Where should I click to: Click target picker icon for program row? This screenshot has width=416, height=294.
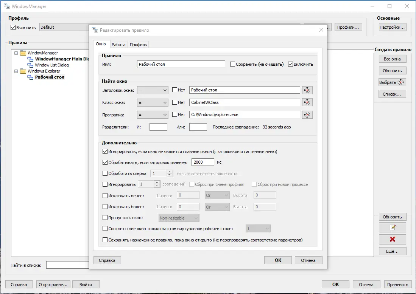pyautogui.click(x=307, y=115)
